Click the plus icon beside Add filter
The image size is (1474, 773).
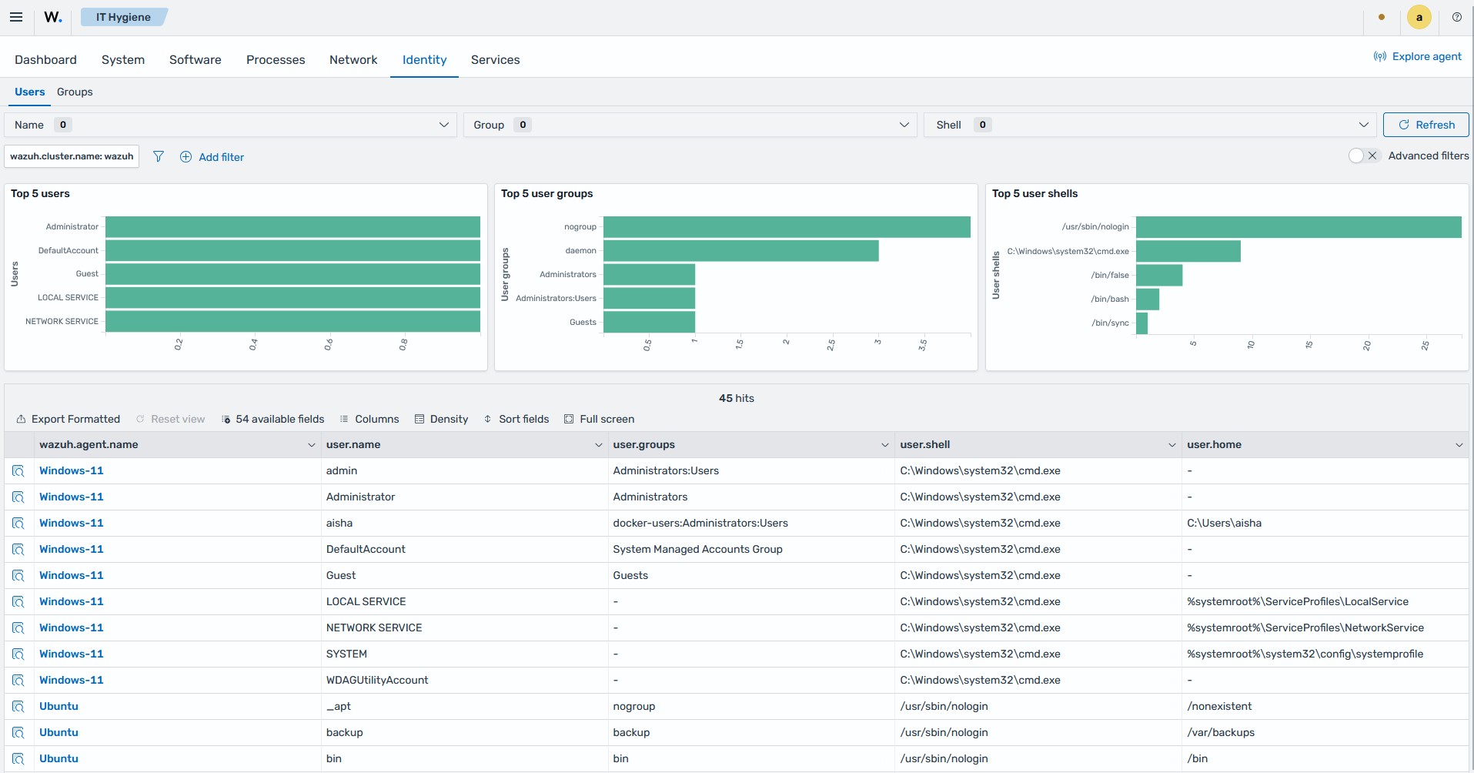[x=186, y=157]
